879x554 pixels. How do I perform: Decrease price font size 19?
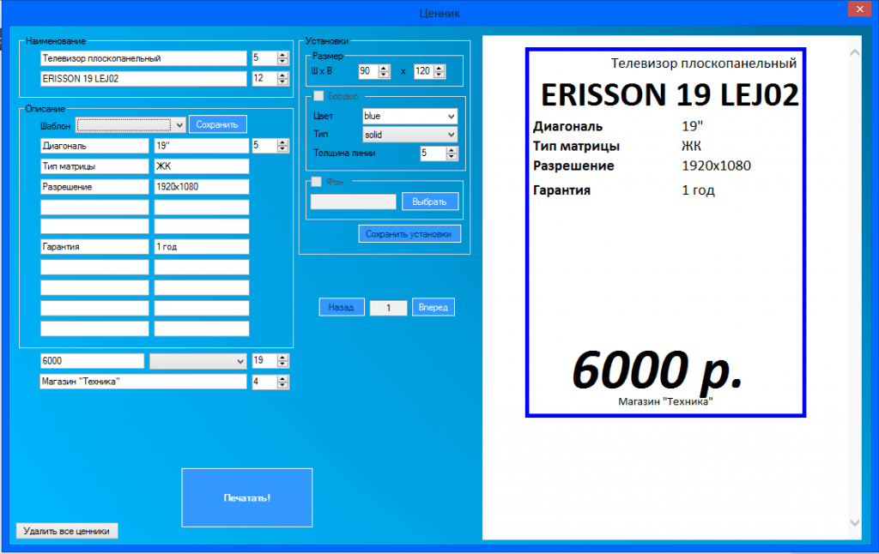click(x=282, y=364)
